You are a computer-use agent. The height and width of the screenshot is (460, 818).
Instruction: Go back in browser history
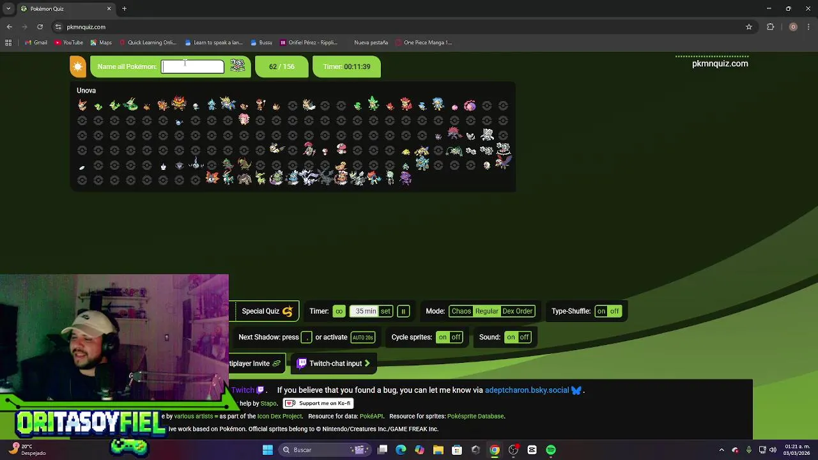click(x=10, y=27)
